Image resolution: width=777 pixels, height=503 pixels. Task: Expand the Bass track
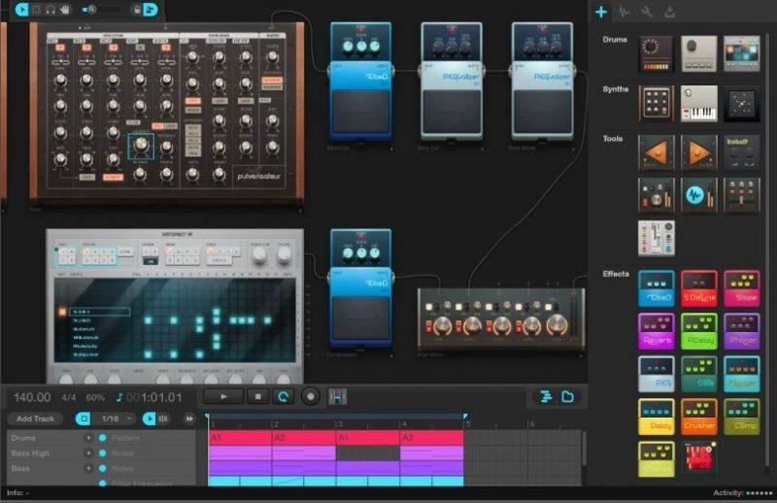[88, 468]
